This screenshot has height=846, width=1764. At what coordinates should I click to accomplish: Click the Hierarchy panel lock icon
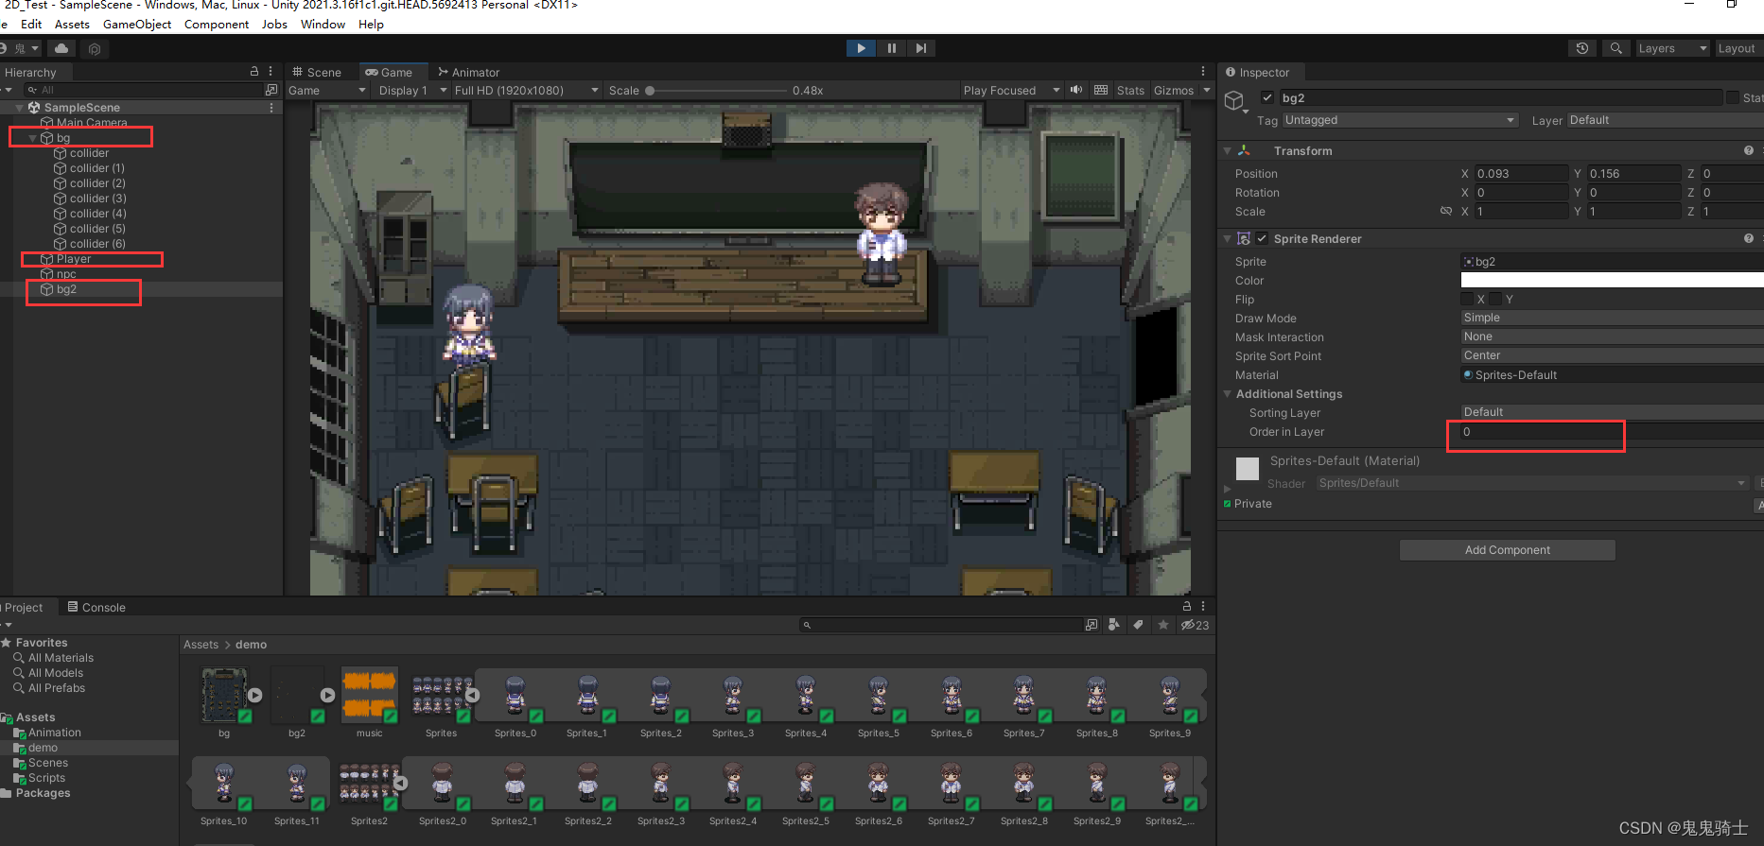(253, 72)
